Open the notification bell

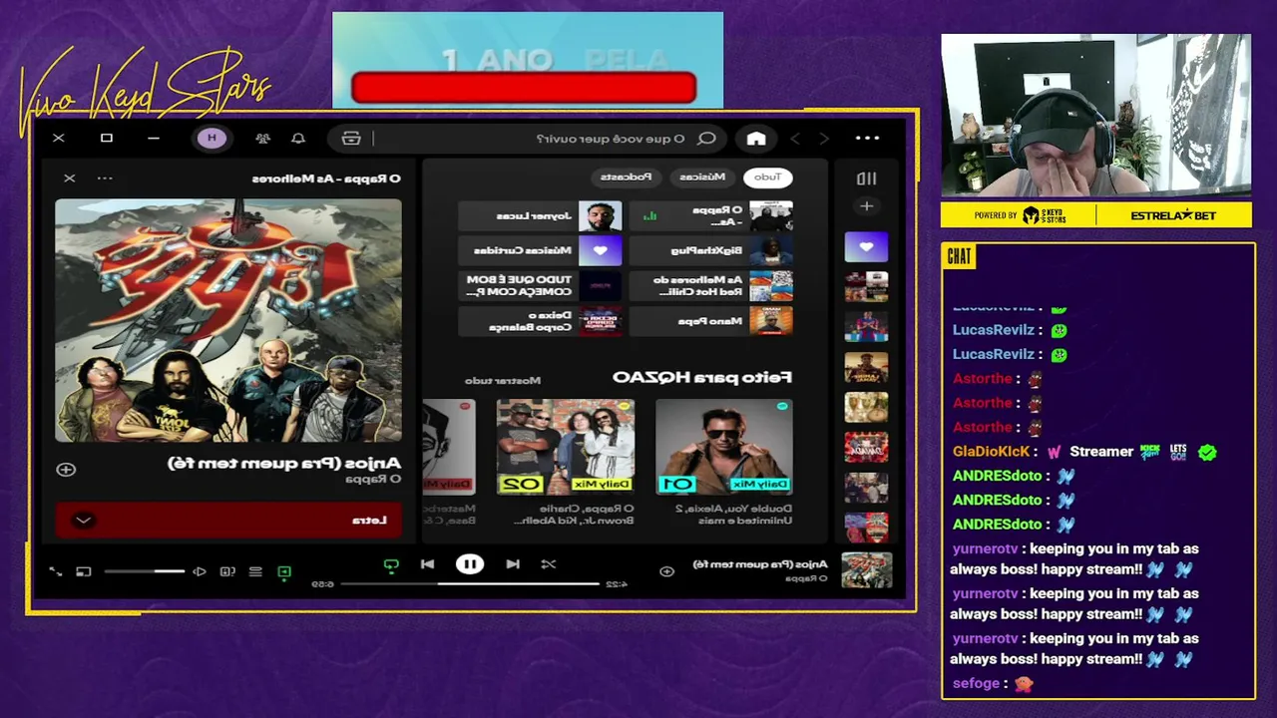tap(297, 139)
